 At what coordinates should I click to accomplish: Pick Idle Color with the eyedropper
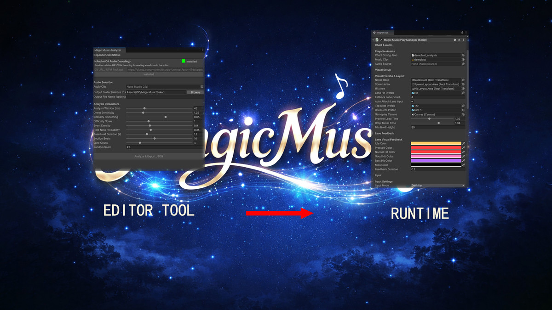(x=464, y=143)
